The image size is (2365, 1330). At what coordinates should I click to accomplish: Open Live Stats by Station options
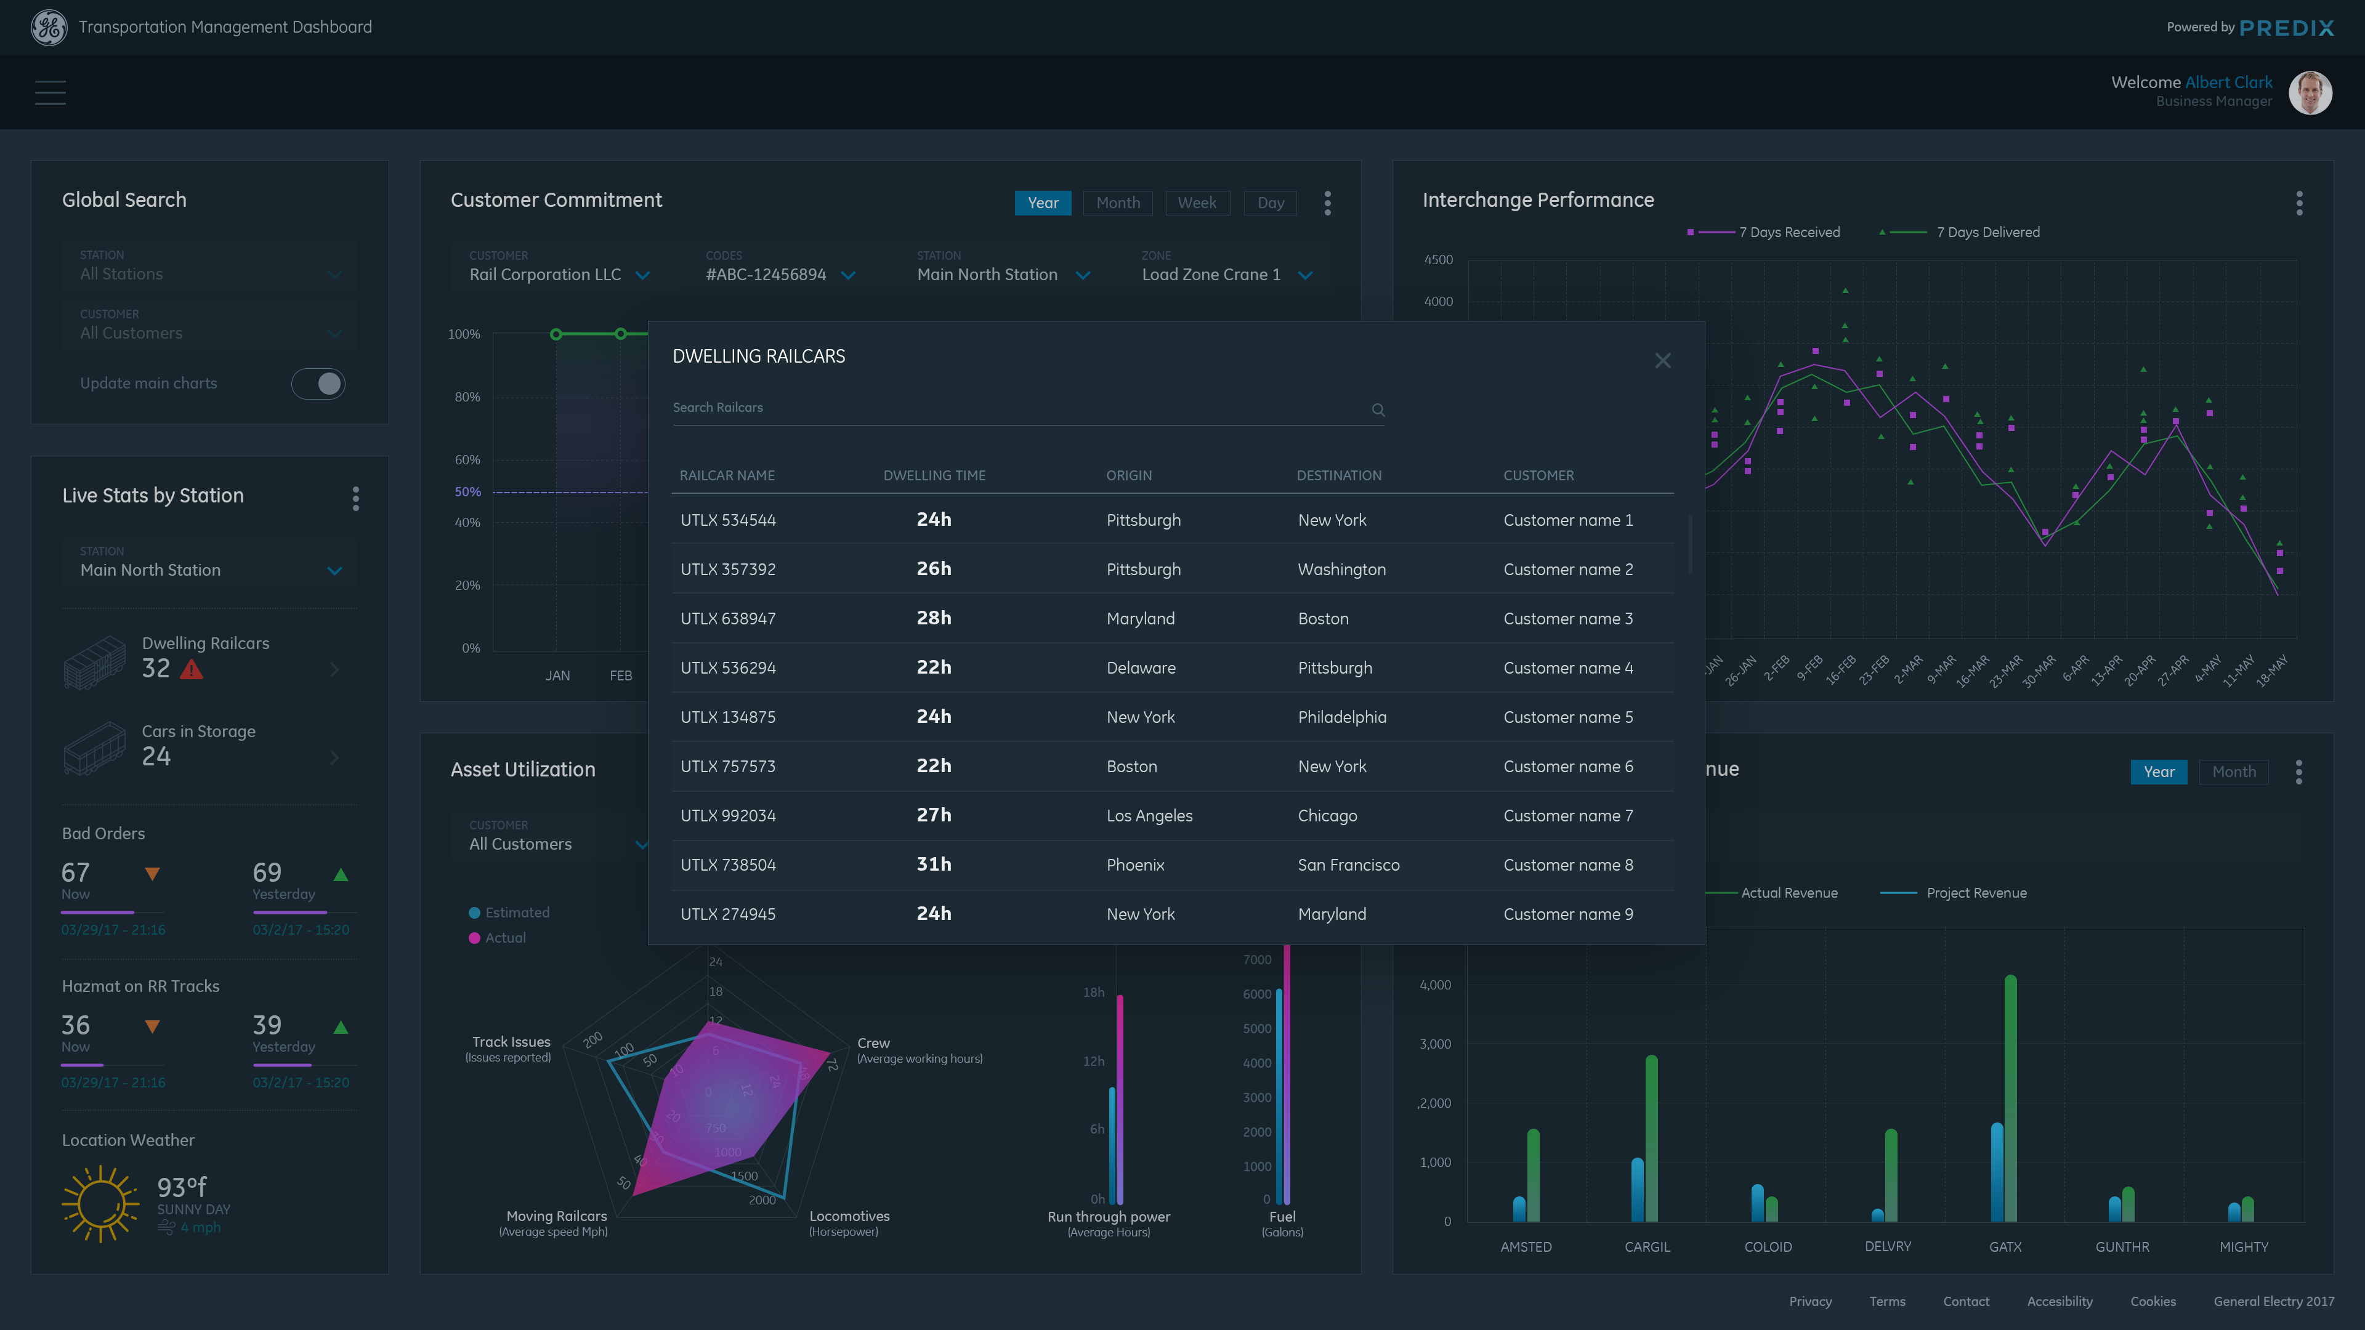355,498
